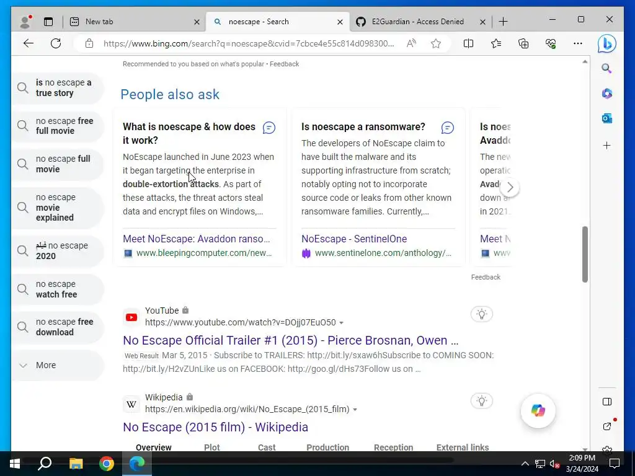Open link externally sidebar icon
Viewport: 635px width, 476px height.
click(x=606, y=426)
